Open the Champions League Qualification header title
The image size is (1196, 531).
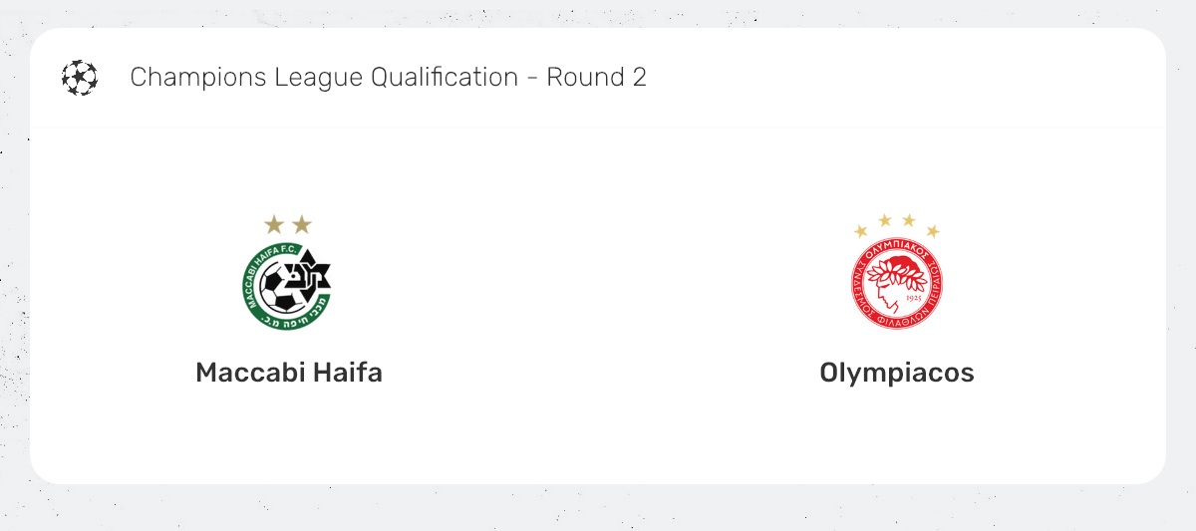(x=324, y=78)
